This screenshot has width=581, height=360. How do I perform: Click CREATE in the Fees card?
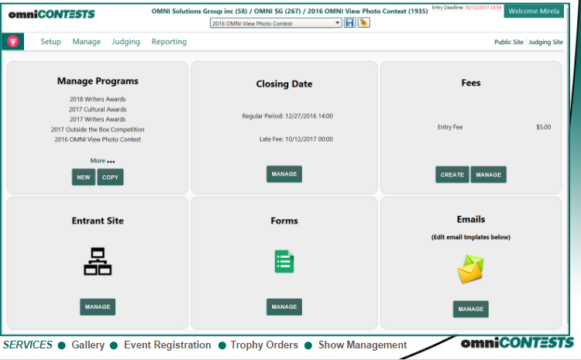tap(452, 174)
